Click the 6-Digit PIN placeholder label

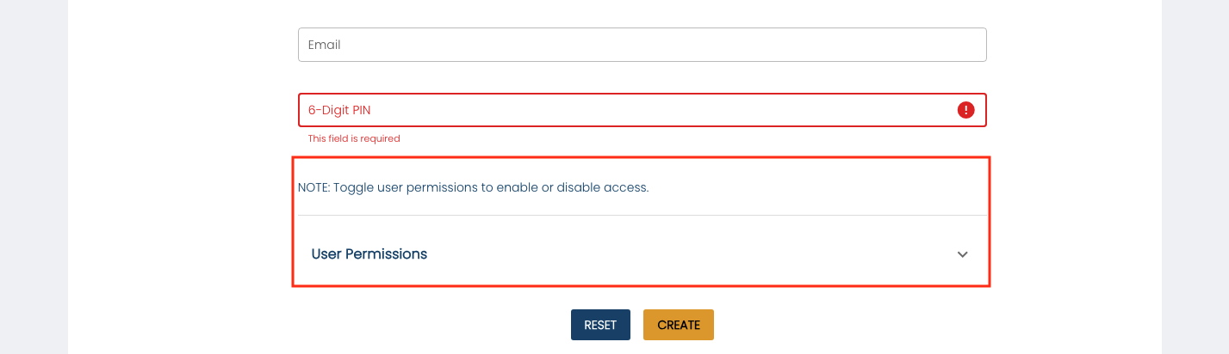[x=339, y=110]
